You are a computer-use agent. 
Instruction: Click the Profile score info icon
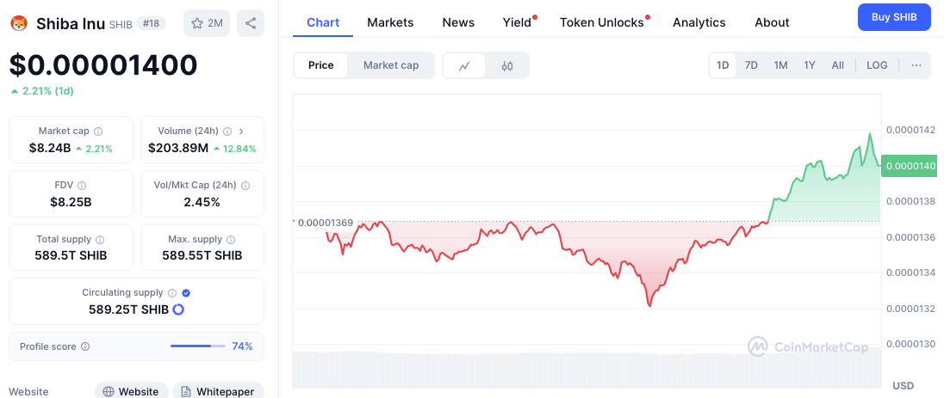(x=85, y=346)
